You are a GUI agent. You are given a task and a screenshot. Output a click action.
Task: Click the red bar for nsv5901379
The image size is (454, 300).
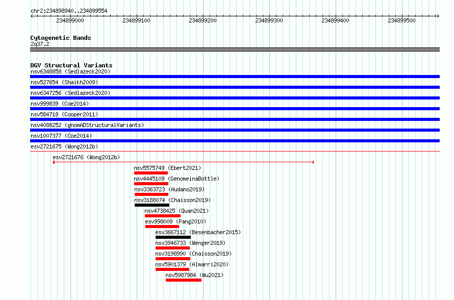point(172,269)
